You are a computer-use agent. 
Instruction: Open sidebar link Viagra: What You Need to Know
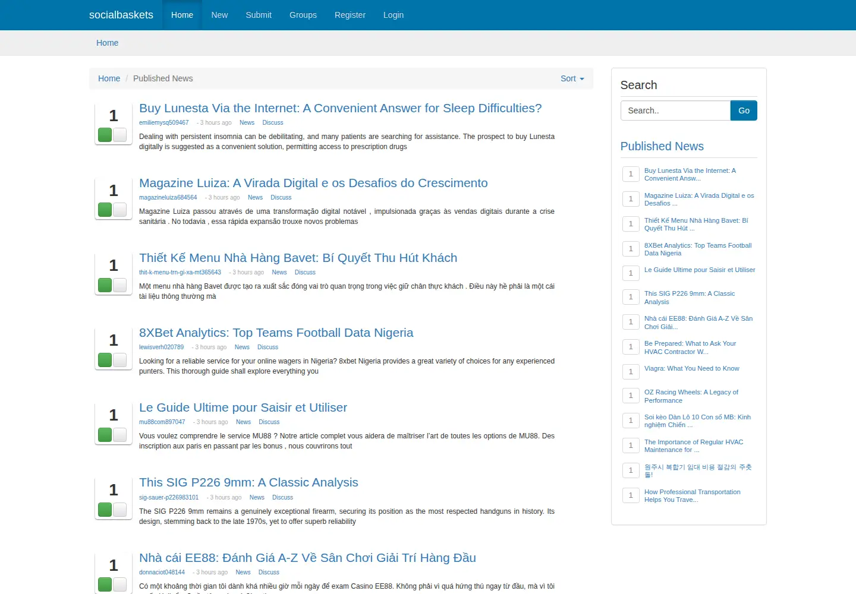pyautogui.click(x=692, y=368)
